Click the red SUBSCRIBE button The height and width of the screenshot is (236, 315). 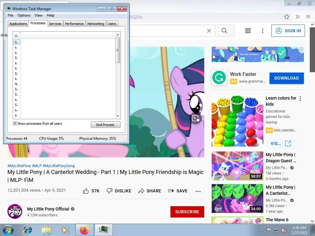pyautogui.click(x=187, y=212)
